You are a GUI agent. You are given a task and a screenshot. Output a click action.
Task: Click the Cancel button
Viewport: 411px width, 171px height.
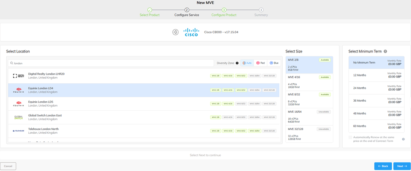pos(8,166)
